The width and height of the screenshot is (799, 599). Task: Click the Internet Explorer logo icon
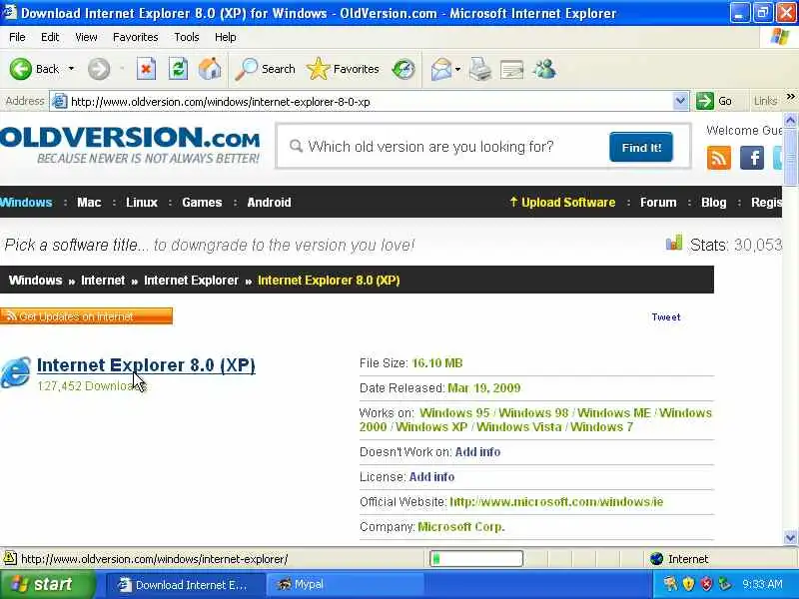(x=15, y=372)
